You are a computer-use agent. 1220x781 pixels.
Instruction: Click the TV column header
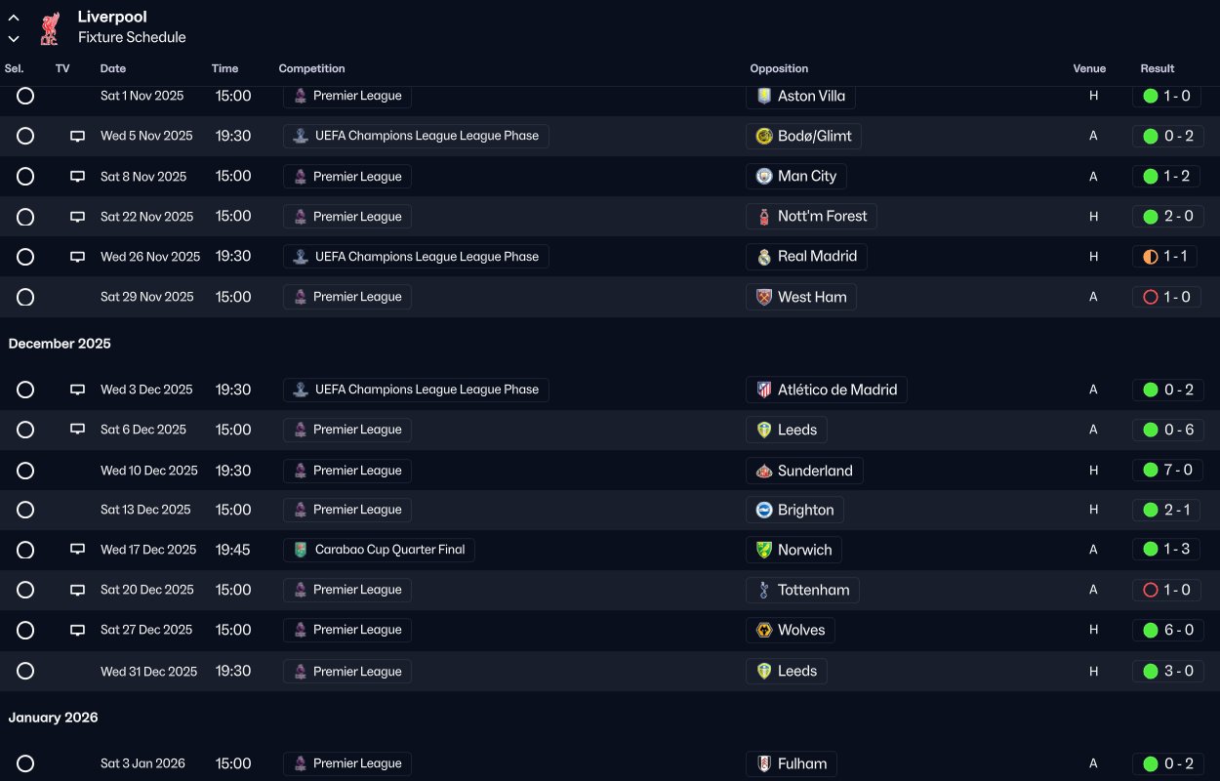click(62, 68)
